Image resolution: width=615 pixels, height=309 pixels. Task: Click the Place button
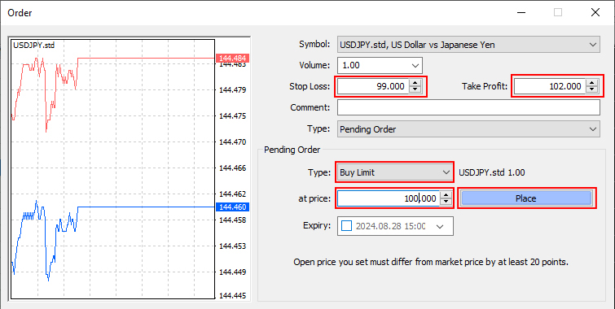(526, 198)
